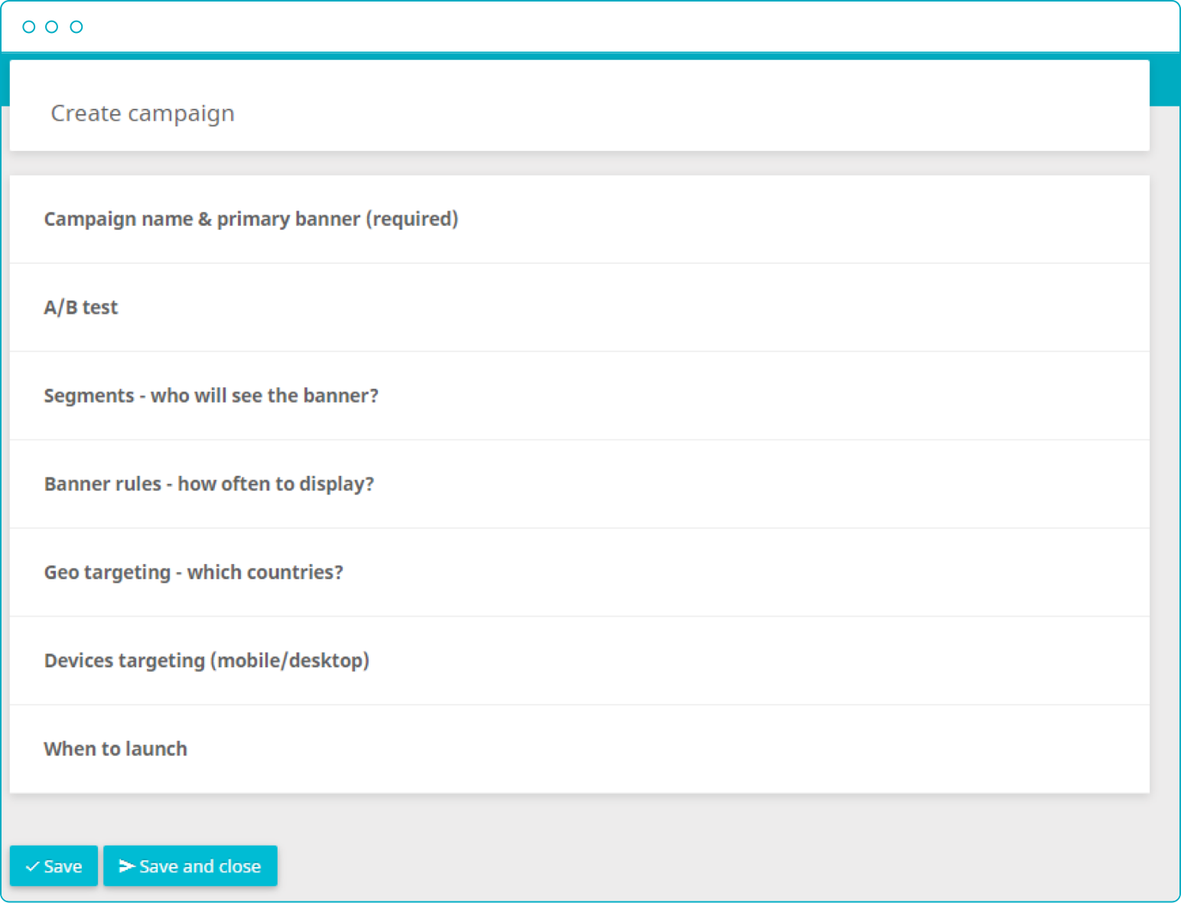Expand the Segments section about banner visibility
1181x903 pixels.
click(x=211, y=396)
